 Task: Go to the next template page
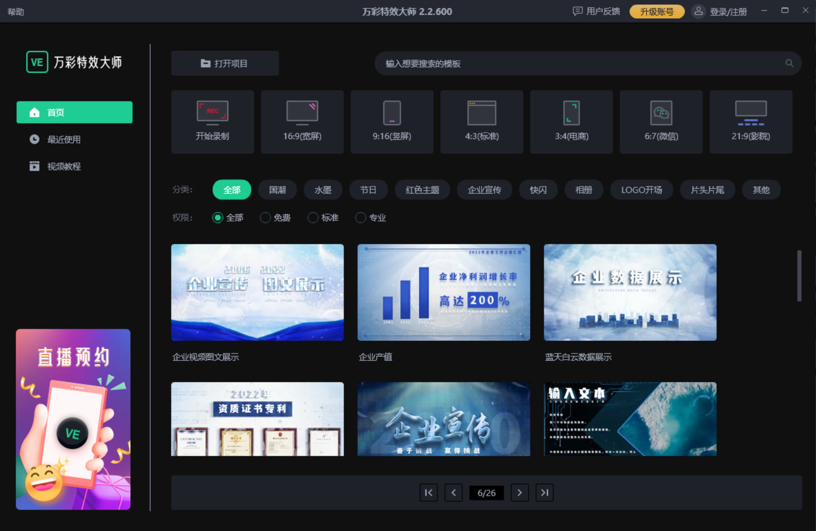pyautogui.click(x=520, y=493)
